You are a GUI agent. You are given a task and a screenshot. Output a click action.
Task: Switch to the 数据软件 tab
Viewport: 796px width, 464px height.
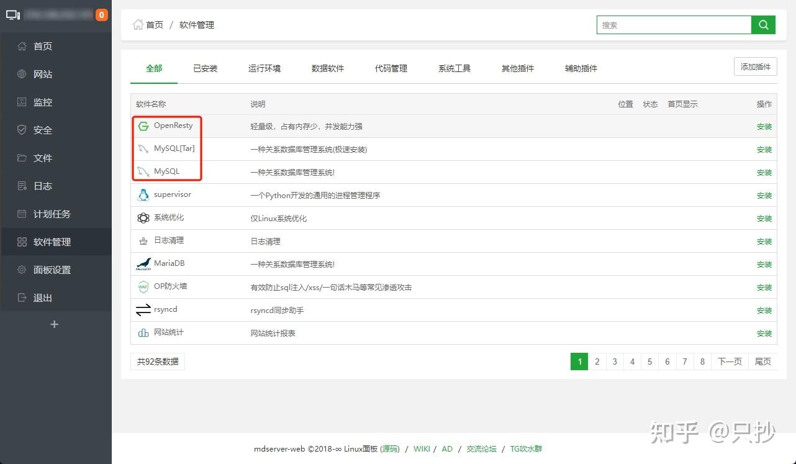[328, 68]
